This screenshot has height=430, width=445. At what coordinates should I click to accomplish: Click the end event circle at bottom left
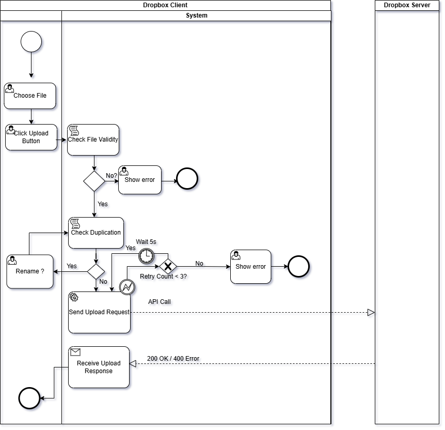29,398
